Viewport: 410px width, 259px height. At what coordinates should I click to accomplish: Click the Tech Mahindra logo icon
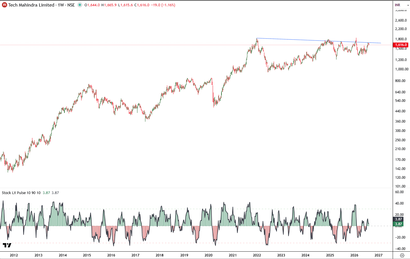point(5,5)
